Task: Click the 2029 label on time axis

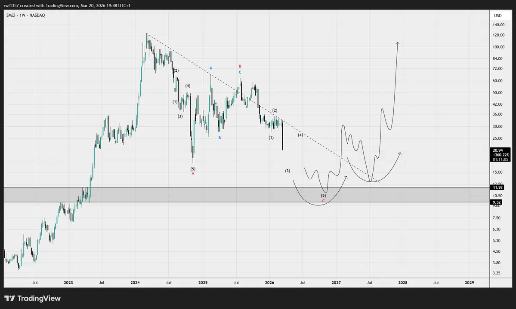Action: pos(469,283)
